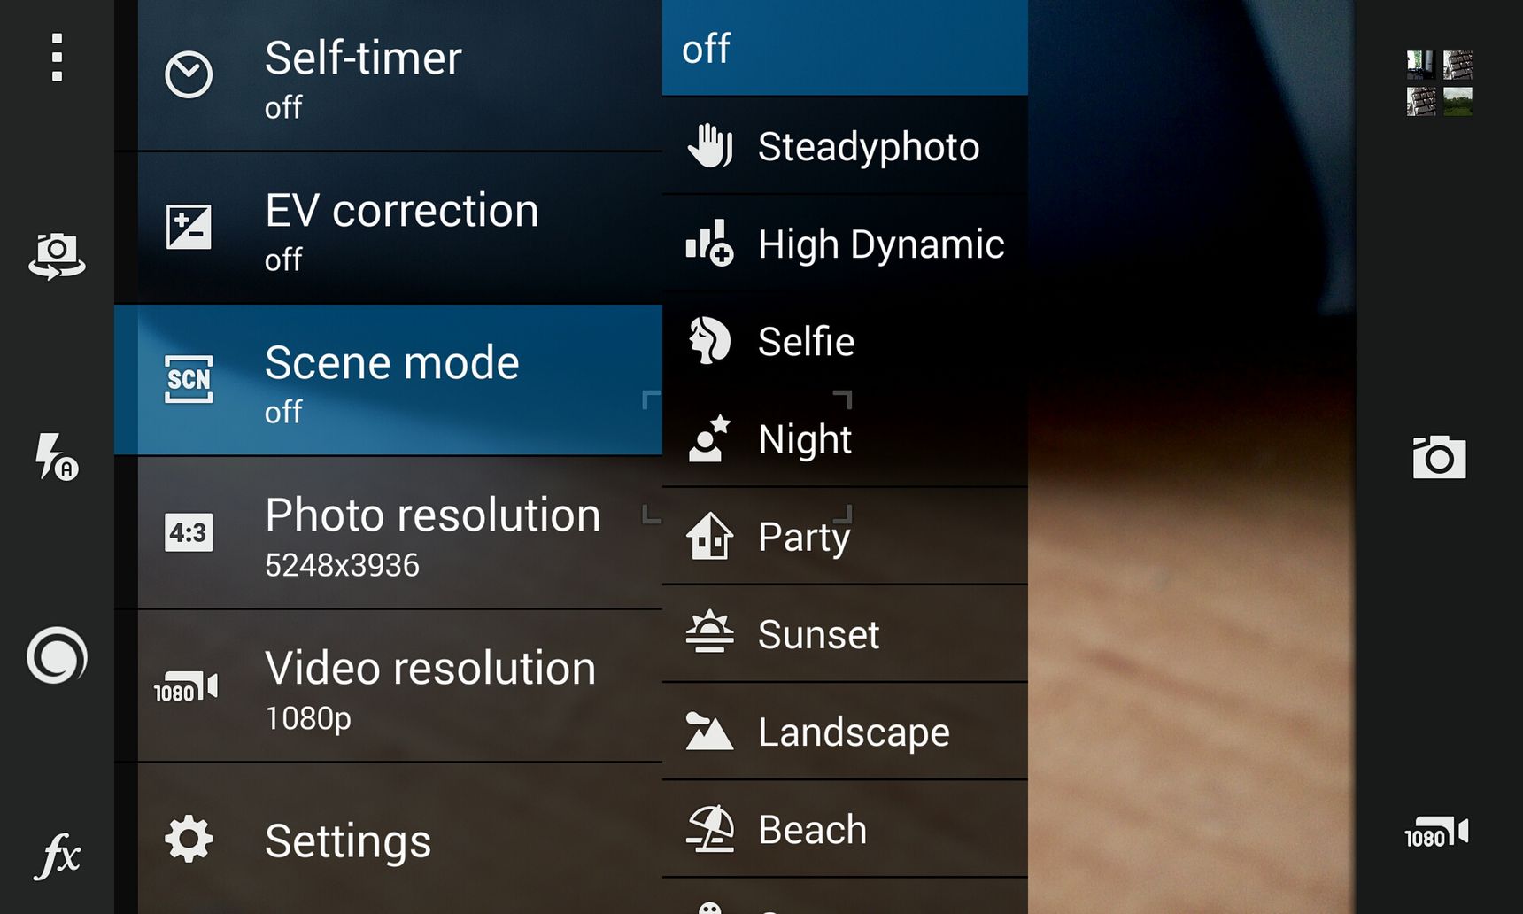The image size is (1523, 914).
Task: Open the three-dot overflow menu
Action: pos(57,58)
